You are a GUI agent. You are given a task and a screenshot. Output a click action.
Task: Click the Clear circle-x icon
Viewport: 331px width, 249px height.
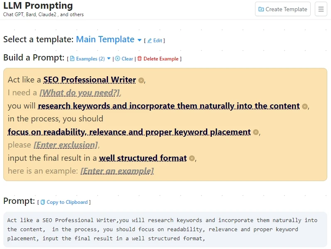pos(118,58)
